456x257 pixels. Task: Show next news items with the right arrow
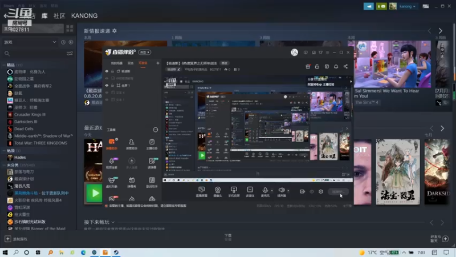(x=440, y=31)
